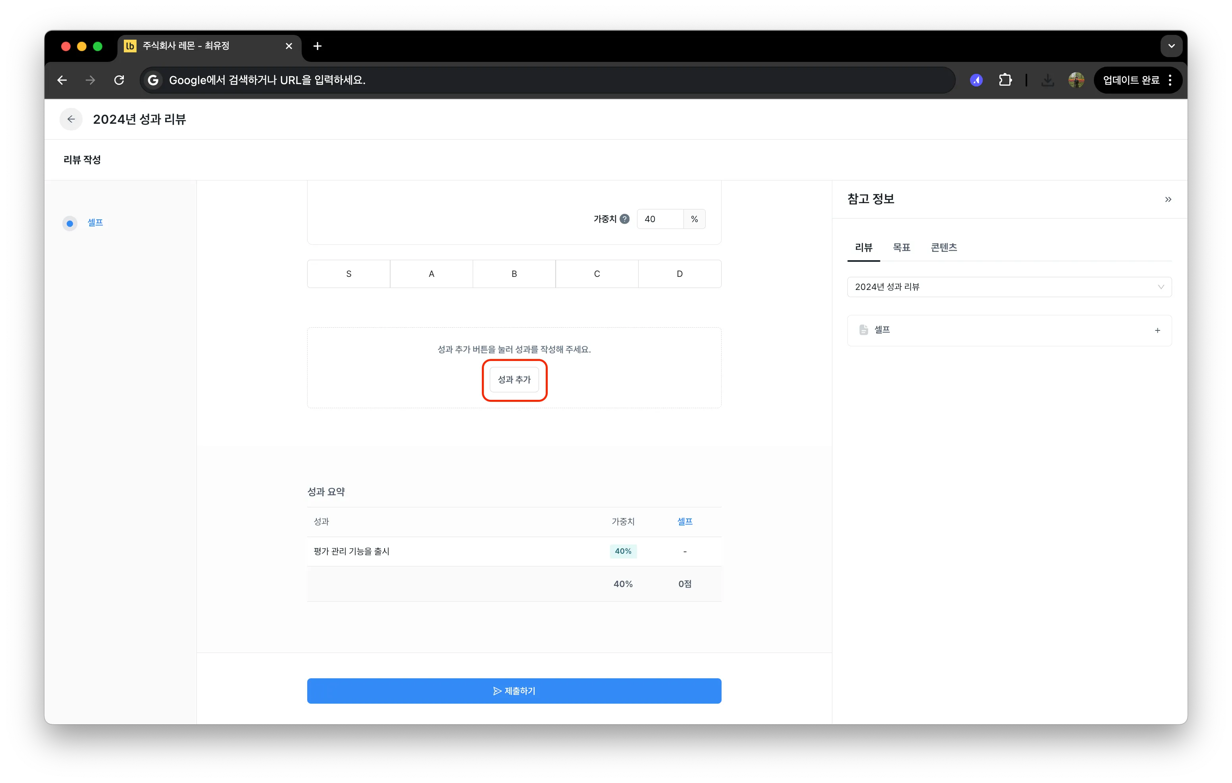Click the 가중치 help question icon

[x=625, y=219]
